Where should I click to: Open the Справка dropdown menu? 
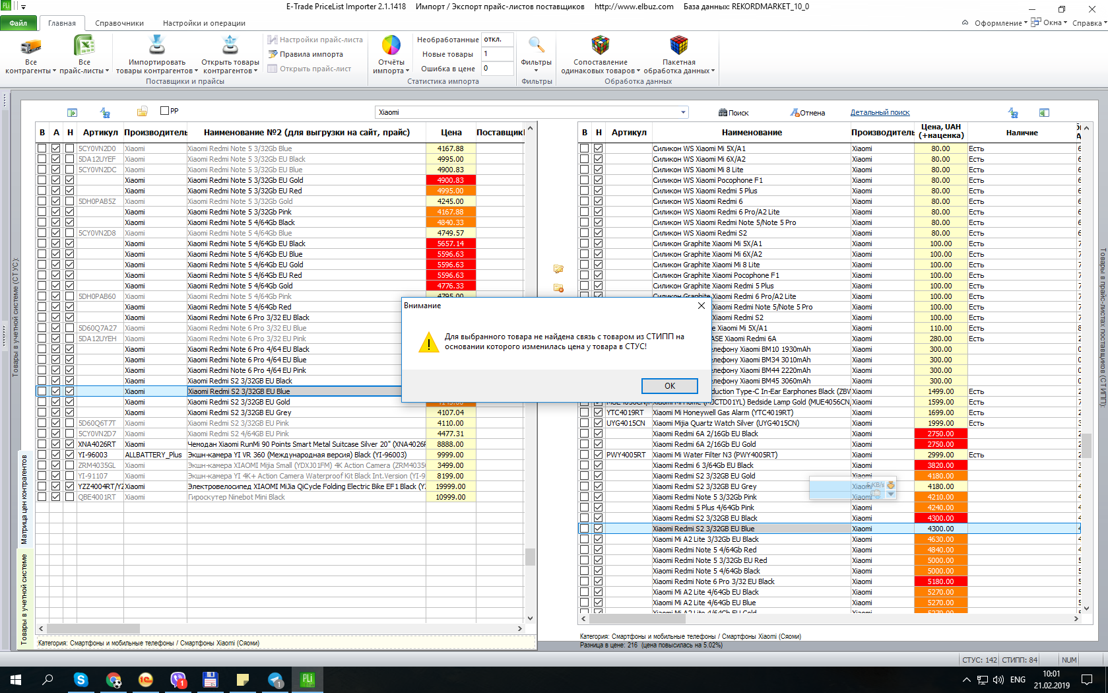click(1089, 23)
